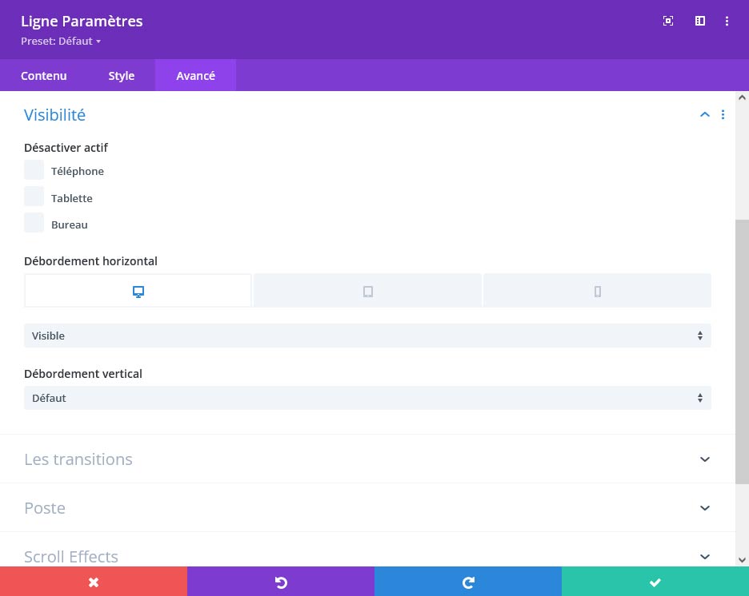Switch to the Contenu tab
Image resolution: width=749 pixels, height=596 pixels.
[43, 76]
